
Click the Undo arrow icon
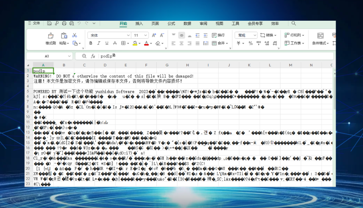79,24
